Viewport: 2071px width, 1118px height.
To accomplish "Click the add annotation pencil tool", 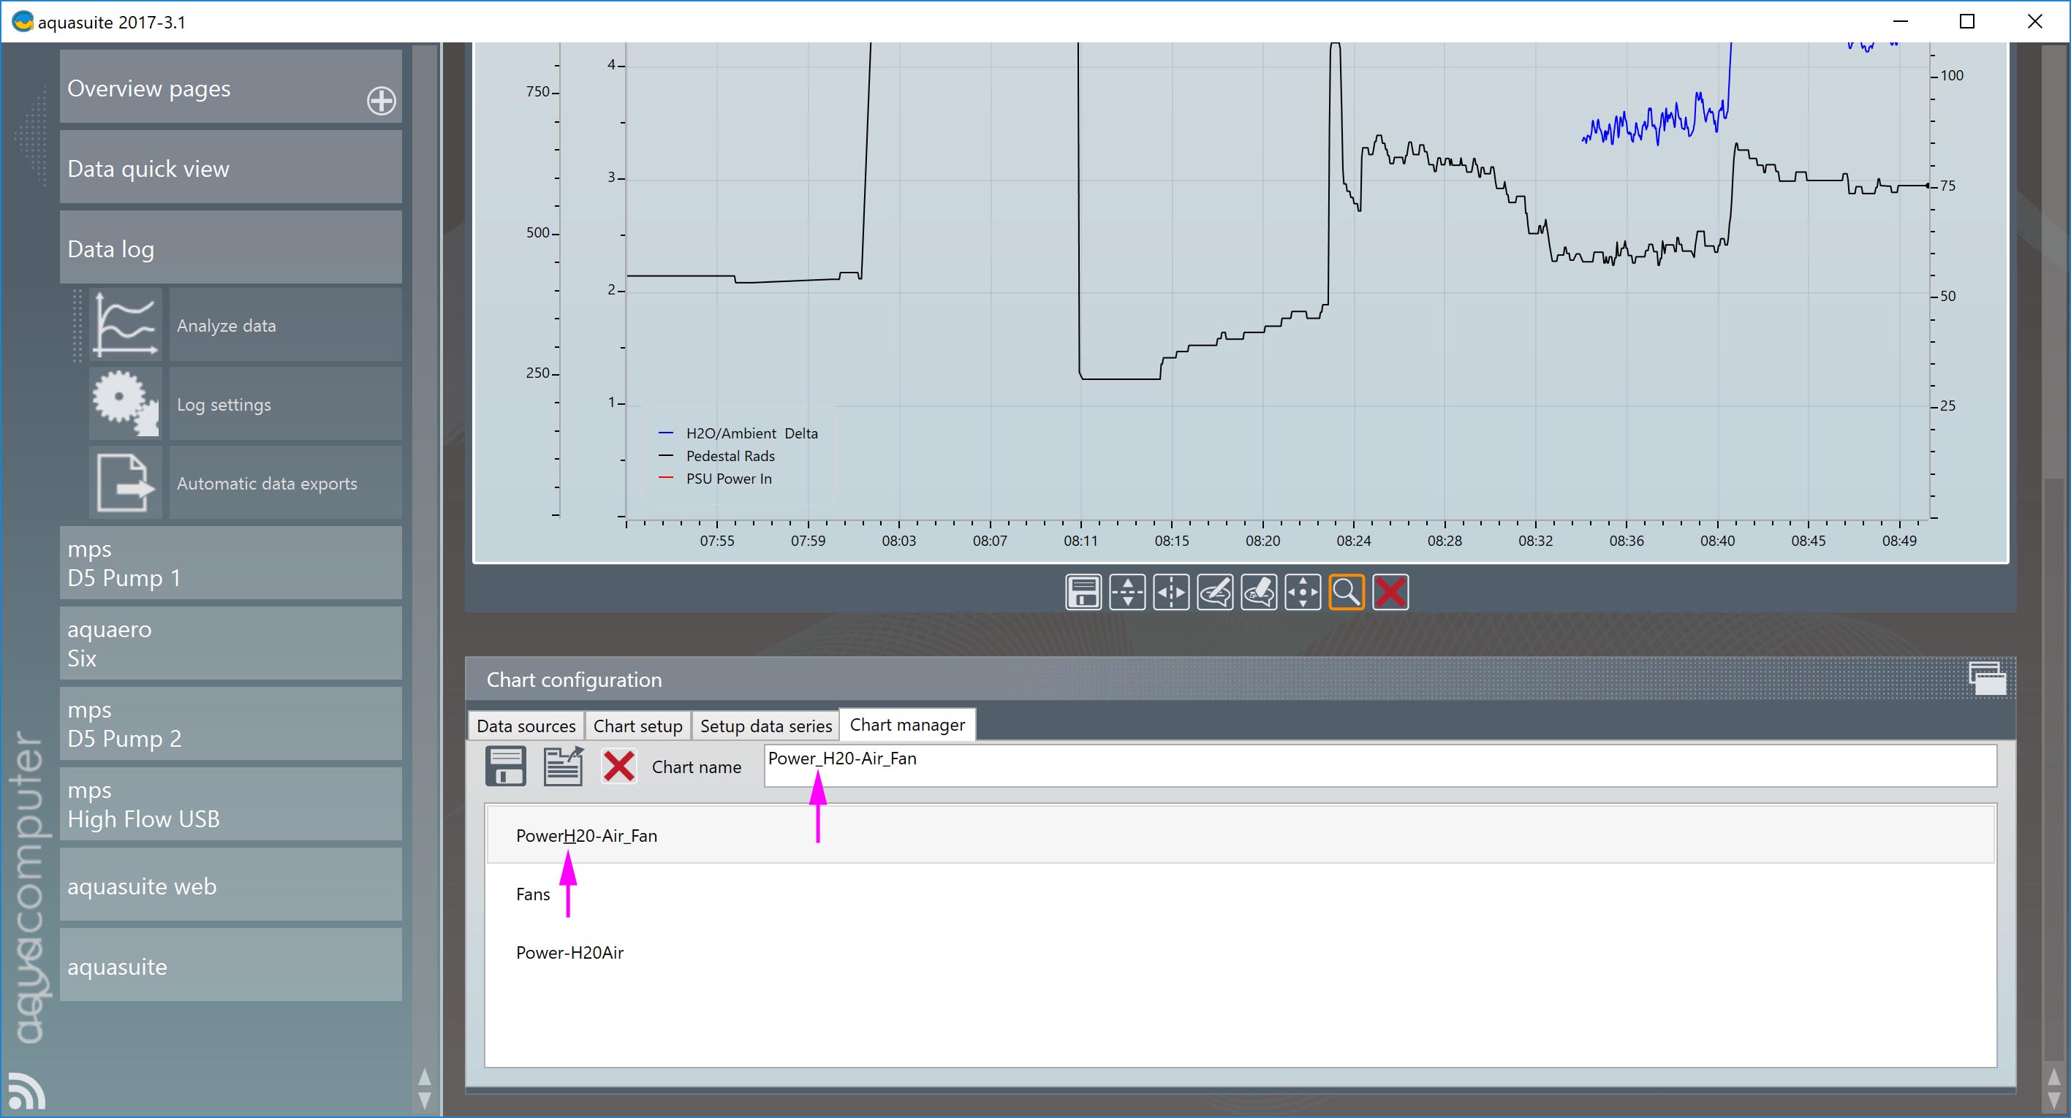I will point(1215,593).
